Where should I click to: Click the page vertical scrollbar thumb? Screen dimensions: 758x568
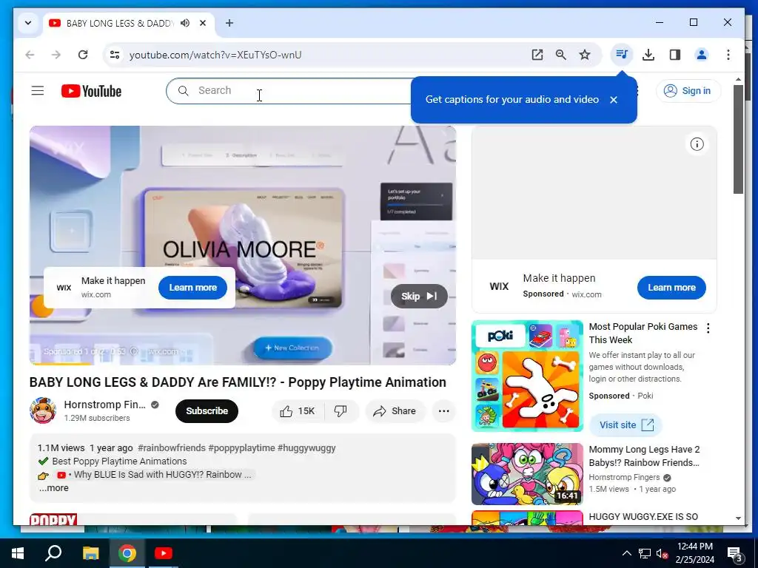pos(738,140)
